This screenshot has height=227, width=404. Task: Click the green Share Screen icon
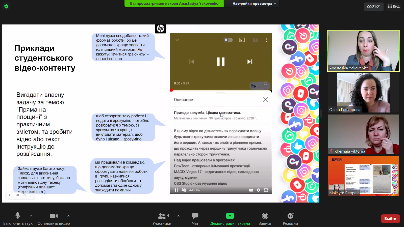230,216
